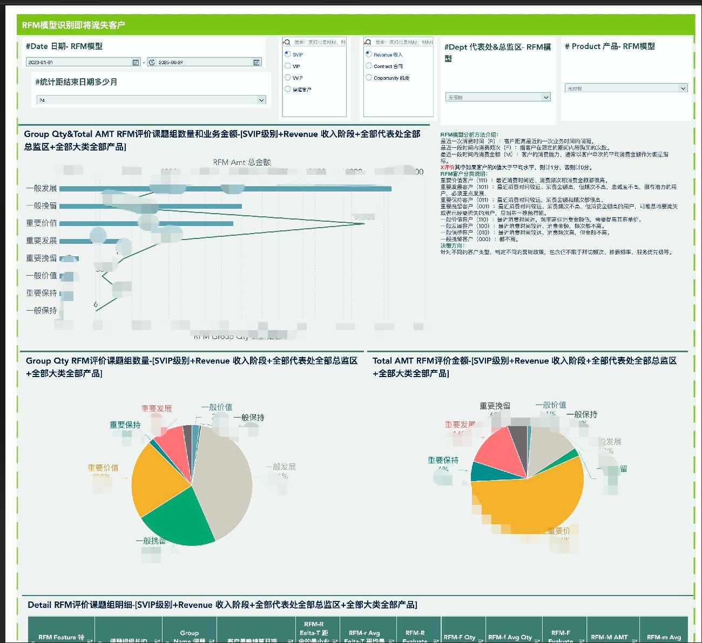
Task: Select the Opportunity 机会 radio option
Action: (369, 78)
